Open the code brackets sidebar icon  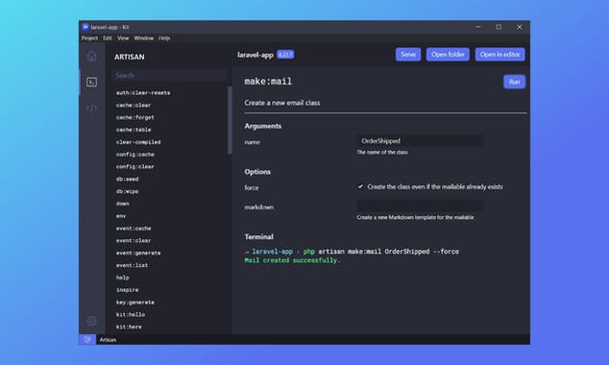pyautogui.click(x=91, y=109)
